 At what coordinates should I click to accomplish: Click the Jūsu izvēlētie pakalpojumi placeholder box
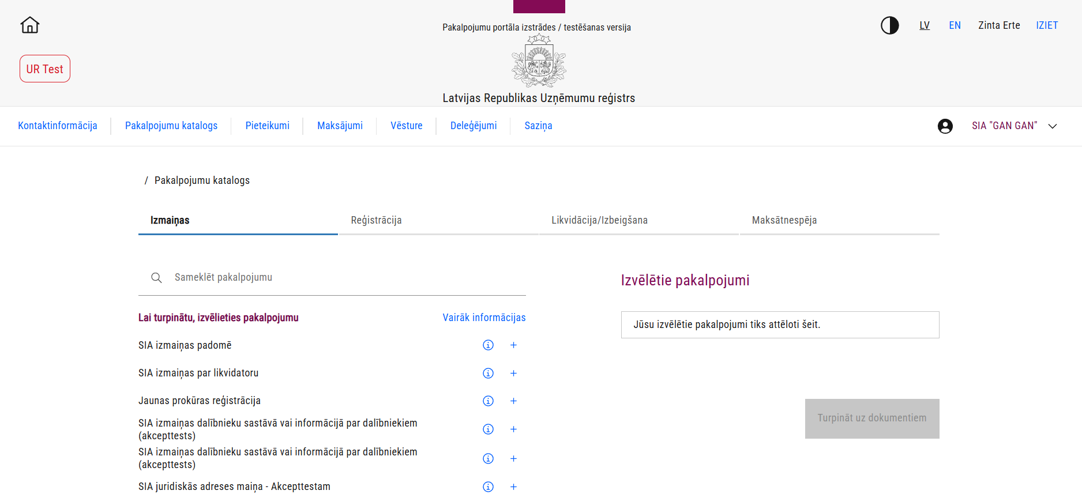780,325
